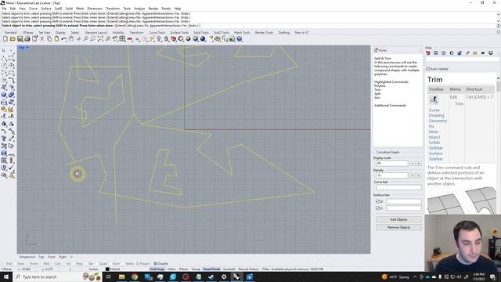Switch to the Curve Tools toolbar tab
Viewport: 501px width, 282px height.
point(157,33)
